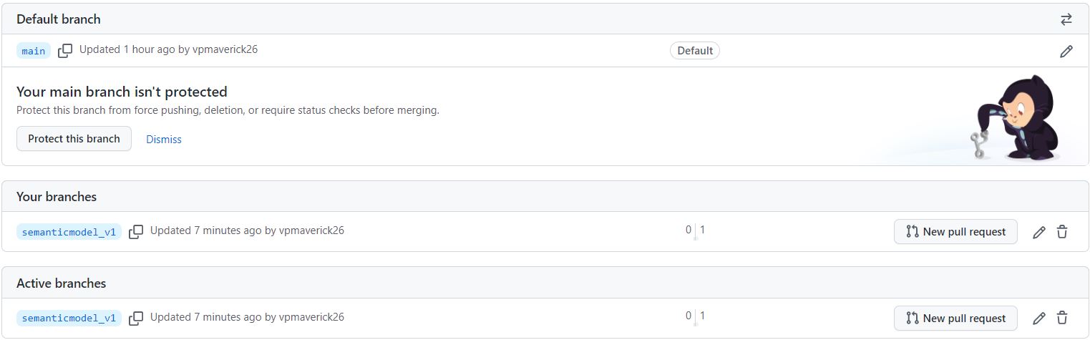Copy semanticmodel_v1 name under Your branches

136,231
